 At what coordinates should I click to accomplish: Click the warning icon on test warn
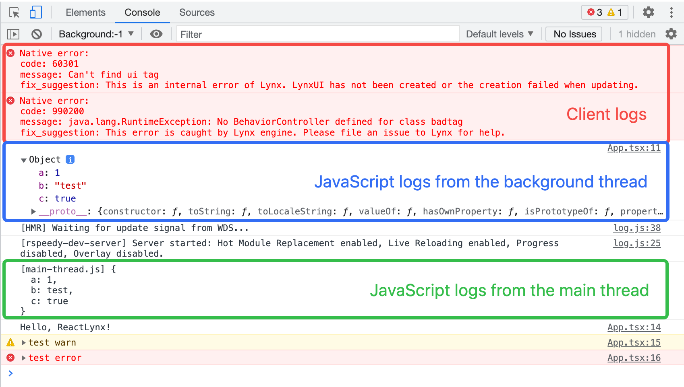11,342
